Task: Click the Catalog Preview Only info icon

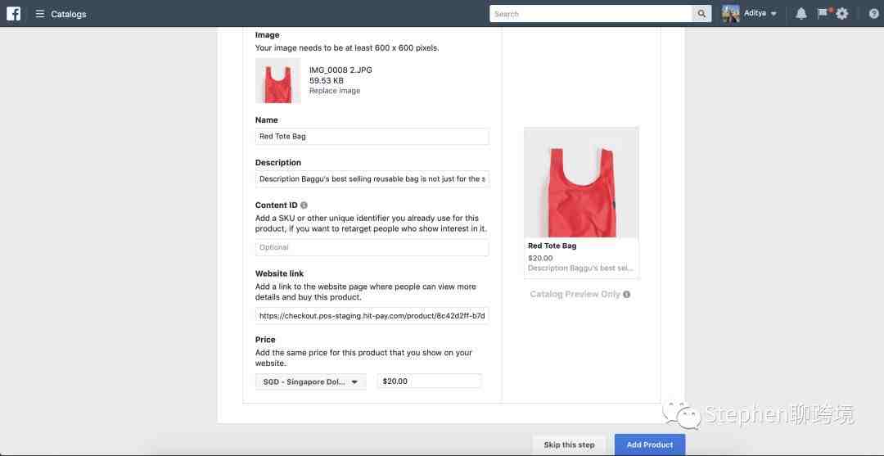Action: click(627, 294)
